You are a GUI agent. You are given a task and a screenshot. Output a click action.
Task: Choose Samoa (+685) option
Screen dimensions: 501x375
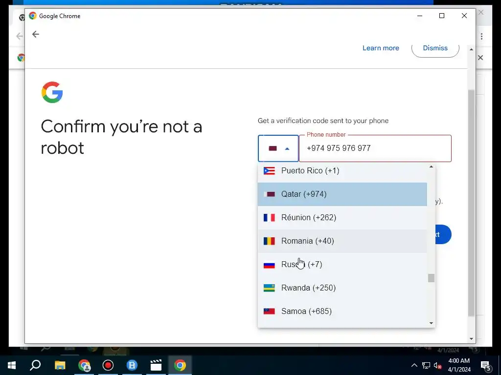[x=342, y=311]
